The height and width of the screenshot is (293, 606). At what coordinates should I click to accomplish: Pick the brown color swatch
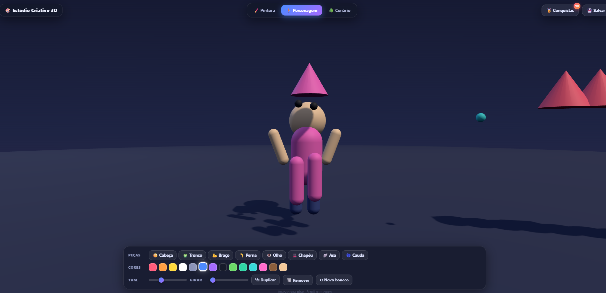pyautogui.click(x=273, y=267)
